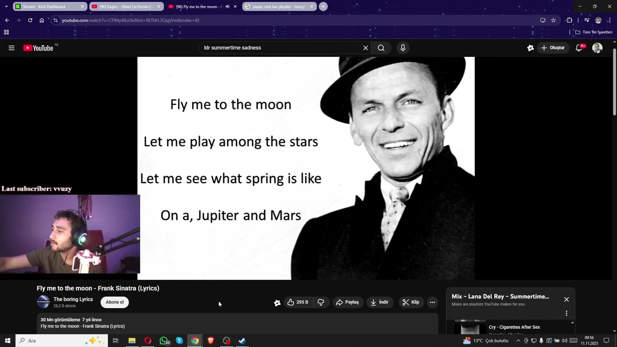Open the Windows Start menu
The width and height of the screenshot is (617, 347).
(x=8, y=341)
